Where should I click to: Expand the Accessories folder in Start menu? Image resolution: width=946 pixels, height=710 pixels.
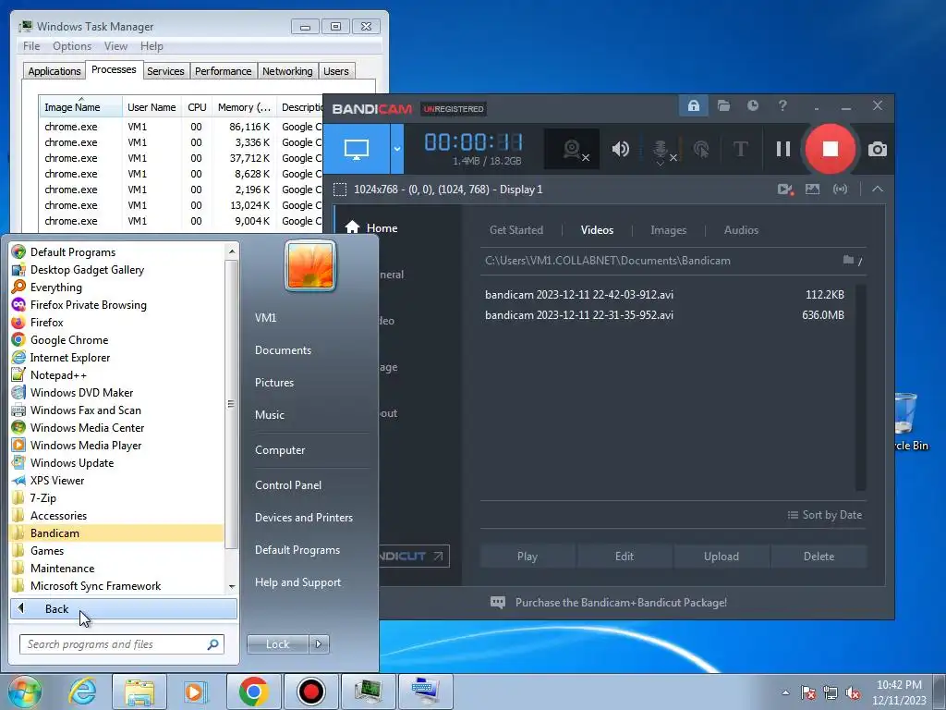point(117,516)
